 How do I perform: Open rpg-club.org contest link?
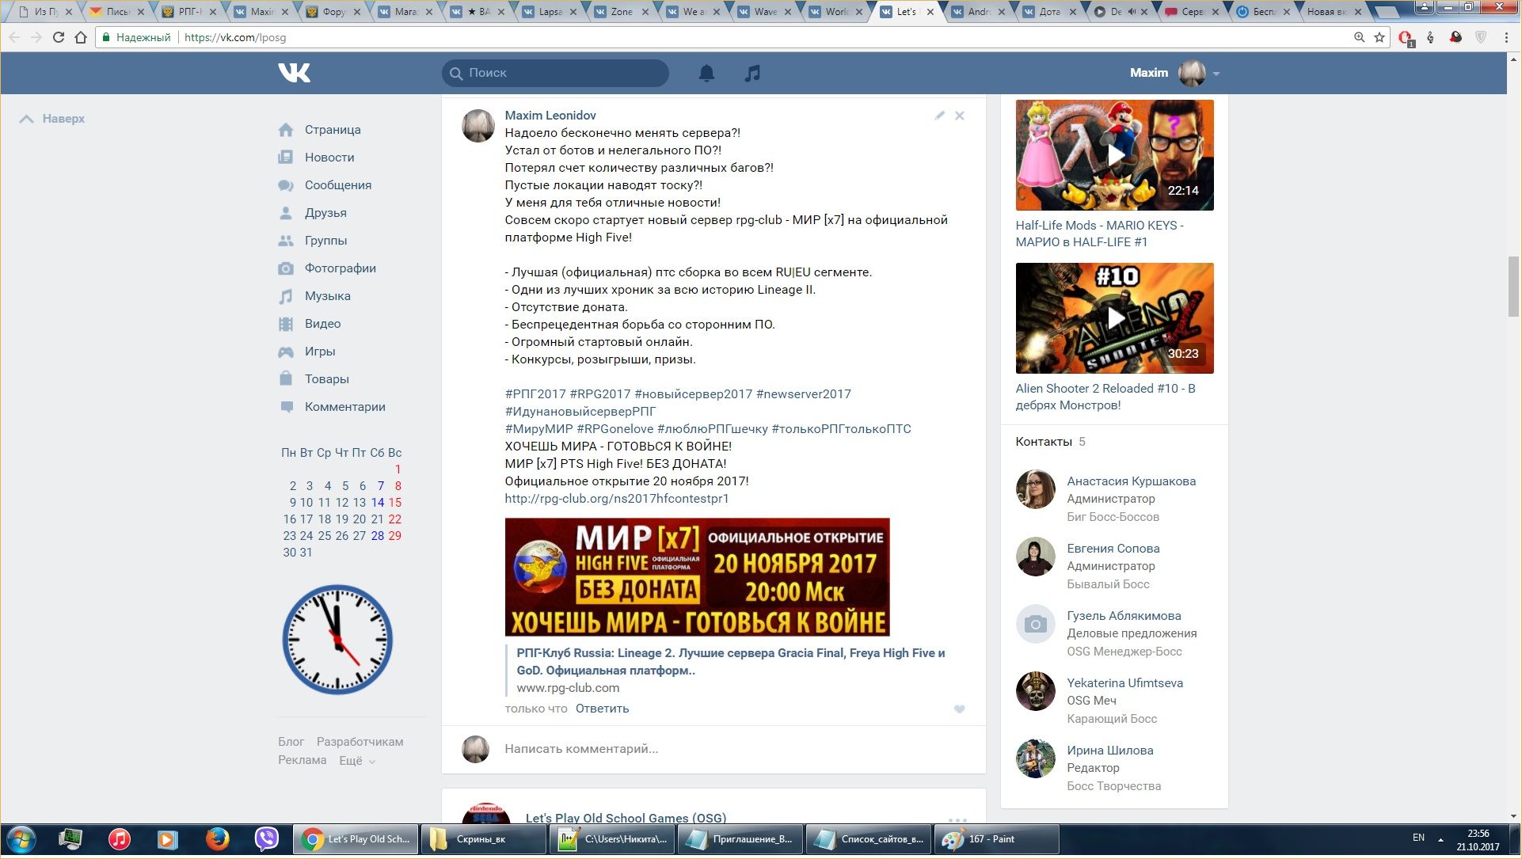coord(616,499)
